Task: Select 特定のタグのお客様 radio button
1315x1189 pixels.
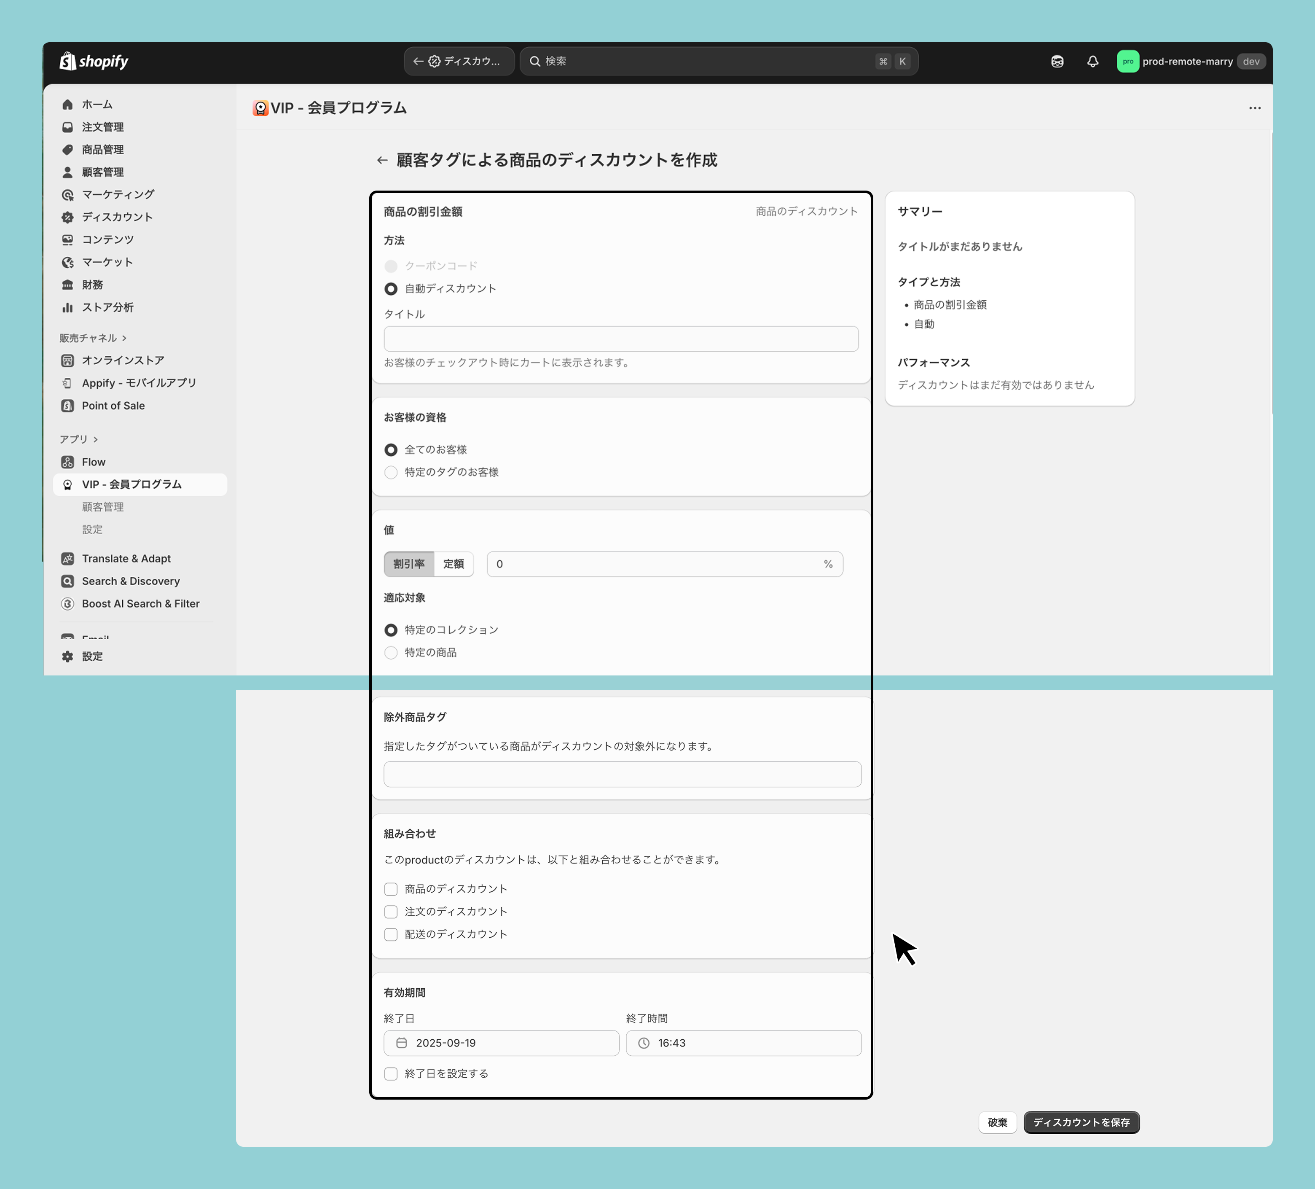Action: click(391, 473)
